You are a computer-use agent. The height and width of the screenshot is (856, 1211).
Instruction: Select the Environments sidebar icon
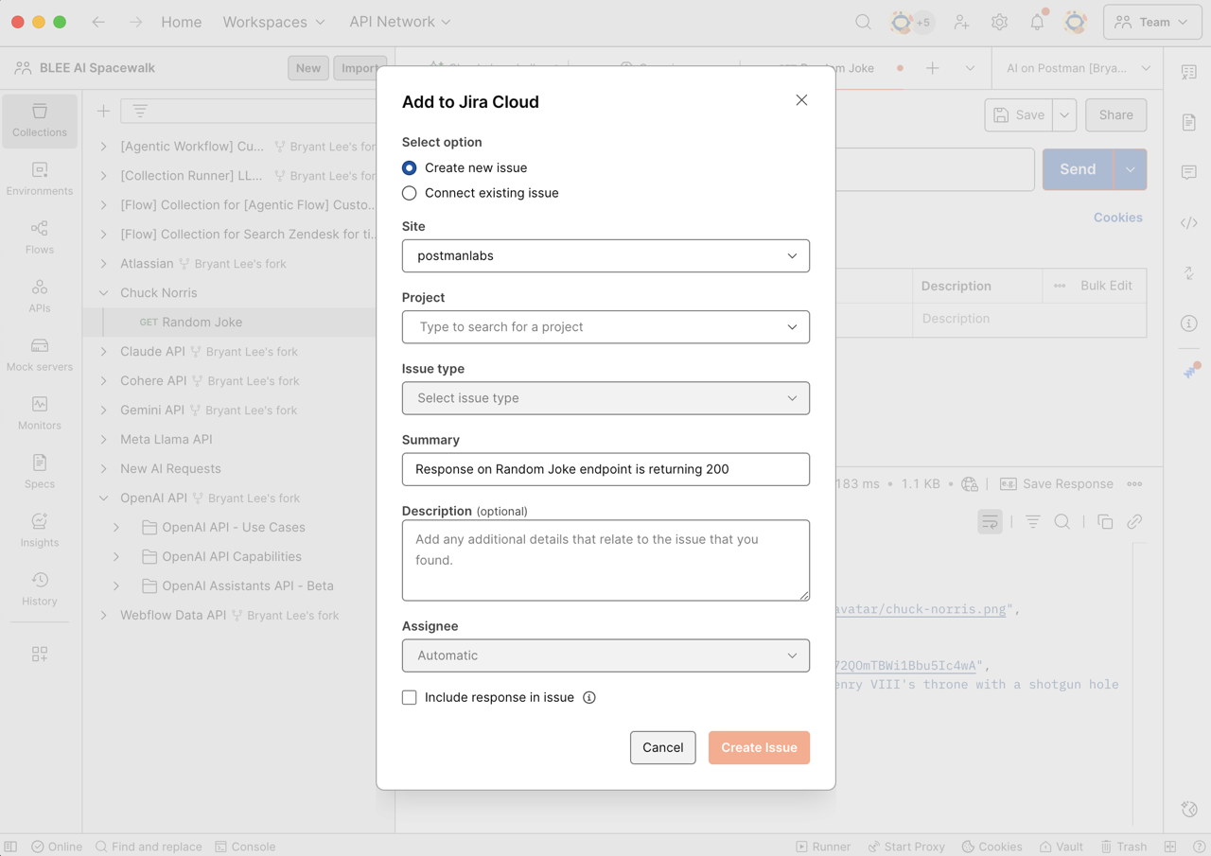pyautogui.click(x=39, y=180)
